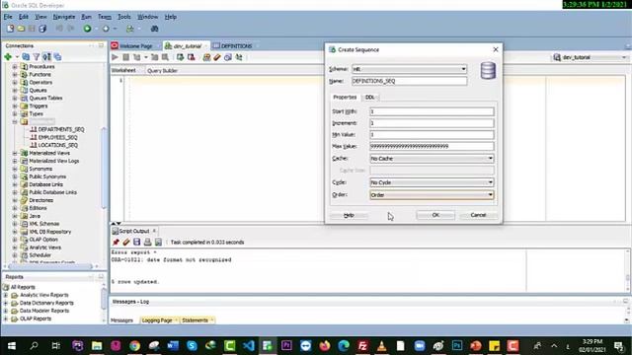Open Visual Studio Code from the taskbar
The width and height of the screenshot is (632, 355).
click(x=249, y=346)
